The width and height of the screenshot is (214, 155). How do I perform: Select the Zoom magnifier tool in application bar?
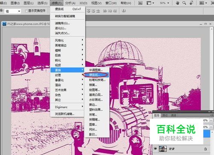pyautogui.click(x=184, y=3)
